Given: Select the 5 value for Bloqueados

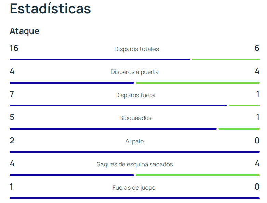Looking at the screenshot, I should coord(12,117).
